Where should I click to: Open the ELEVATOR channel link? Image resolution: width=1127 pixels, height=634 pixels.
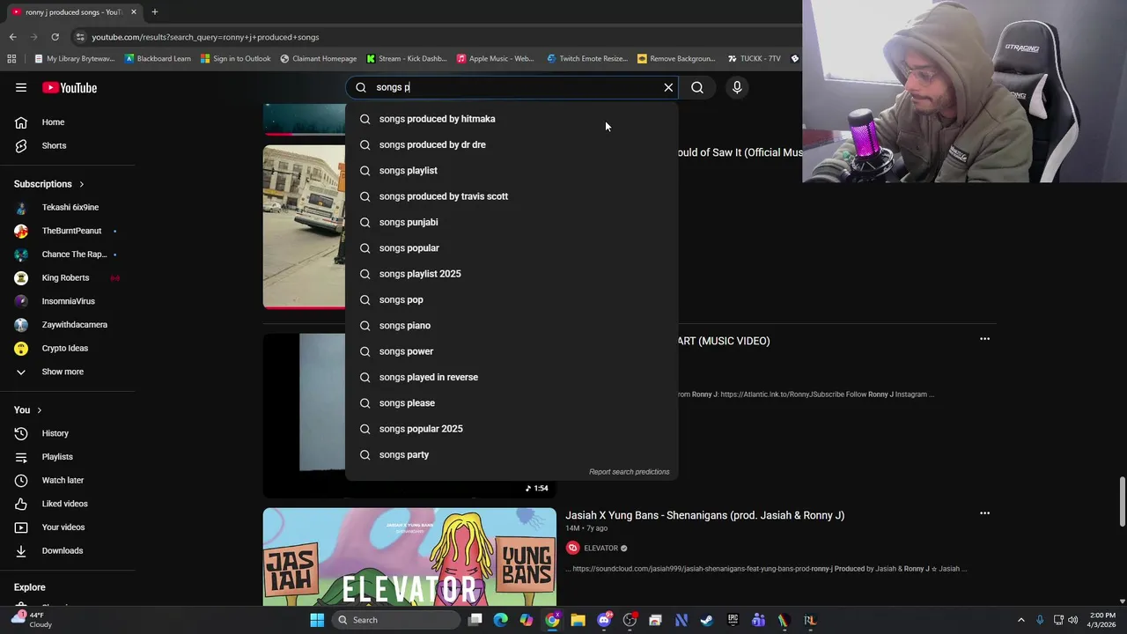point(600,548)
